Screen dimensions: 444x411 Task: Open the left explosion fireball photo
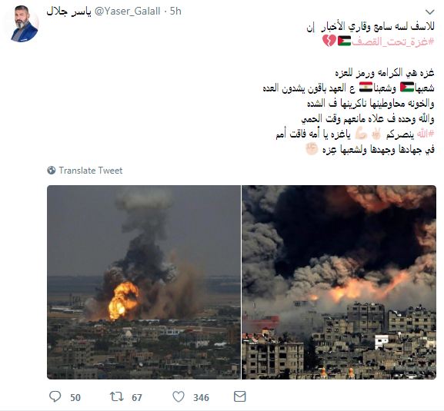(144, 282)
